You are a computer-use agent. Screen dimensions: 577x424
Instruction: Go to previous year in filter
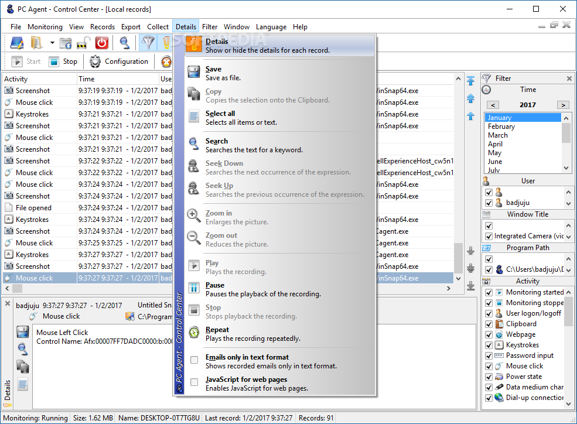(493, 105)
